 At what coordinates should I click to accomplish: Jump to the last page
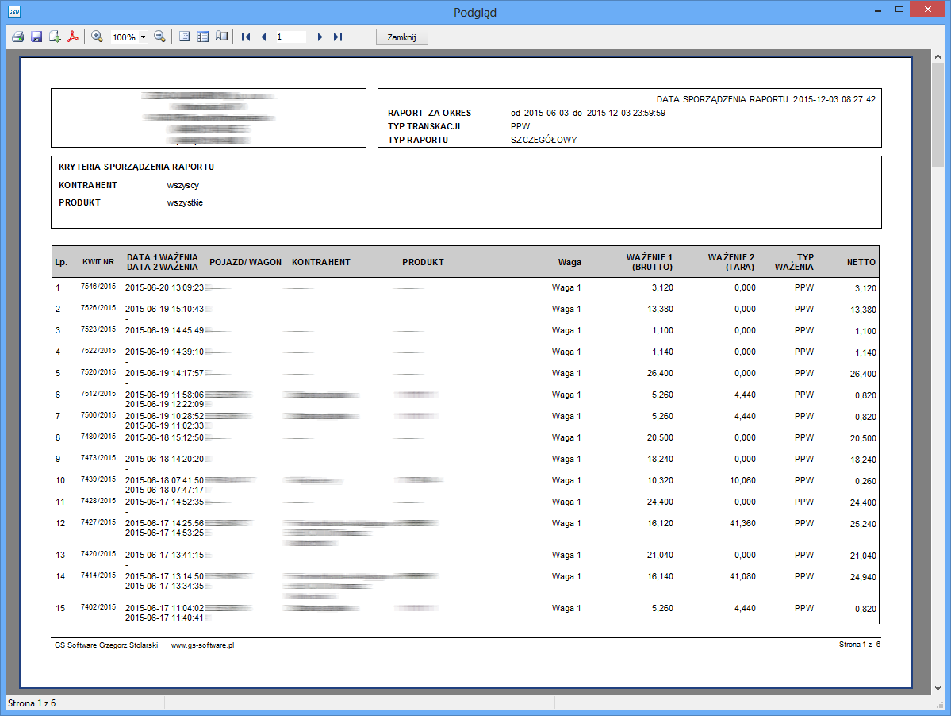pos(338,37)
